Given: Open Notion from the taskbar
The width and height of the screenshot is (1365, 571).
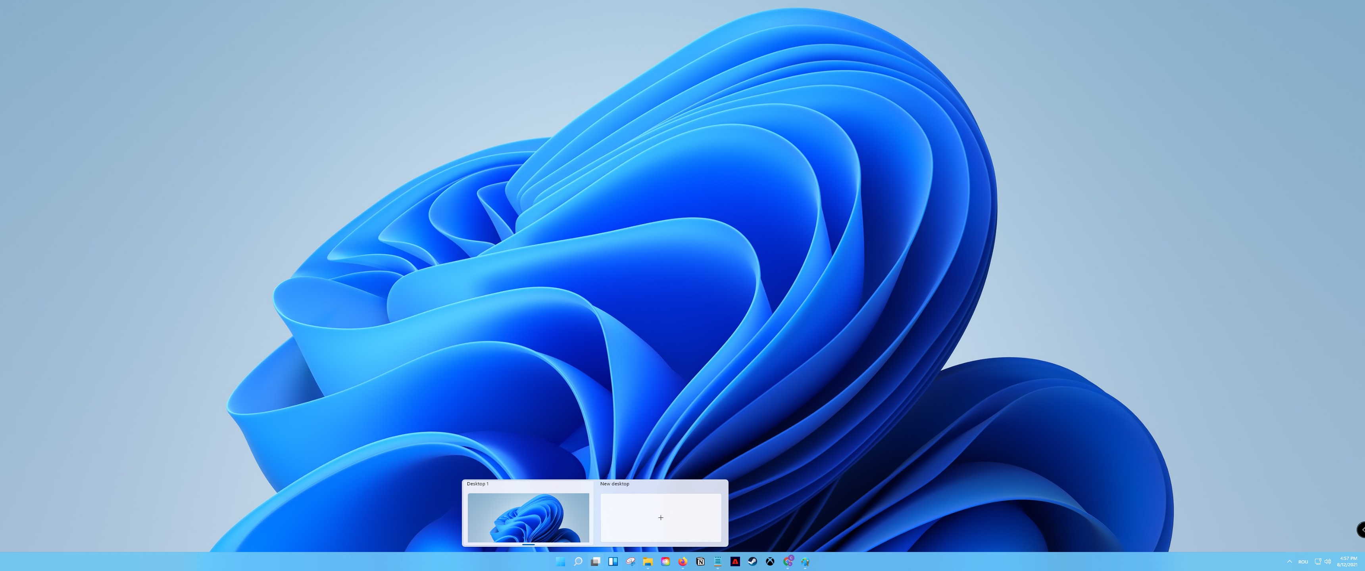Looking at the screenshot, I should coord(700,561).
